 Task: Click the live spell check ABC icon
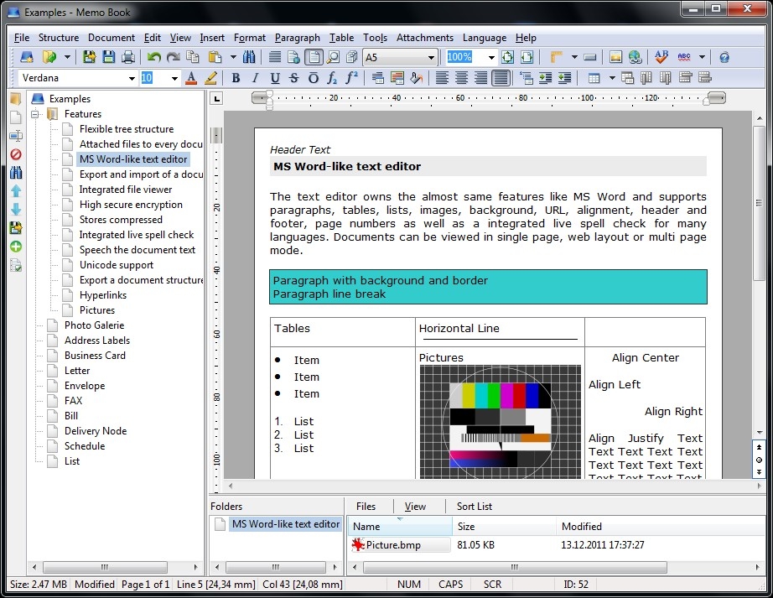[x=684, y=57]
